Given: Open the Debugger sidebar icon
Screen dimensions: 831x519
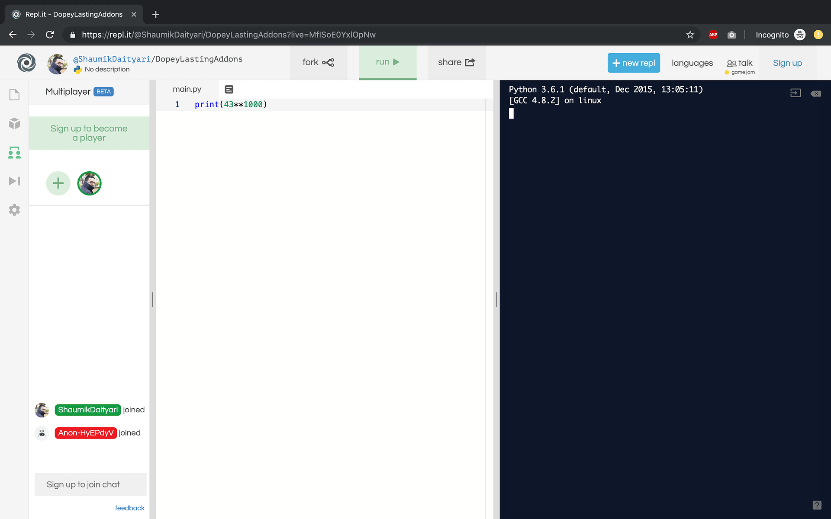Looking at the screenshot, I should point(14,181).
